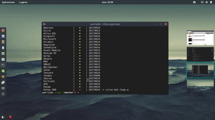The image size is (215, 120).
Task: Open the pinkish-grey dock icon above app grid
Action: pos(3,88)
